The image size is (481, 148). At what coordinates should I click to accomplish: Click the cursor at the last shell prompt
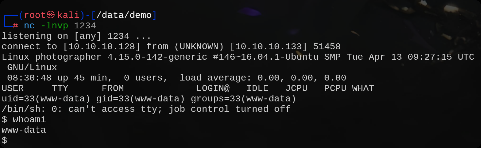[x=13, y=141]
